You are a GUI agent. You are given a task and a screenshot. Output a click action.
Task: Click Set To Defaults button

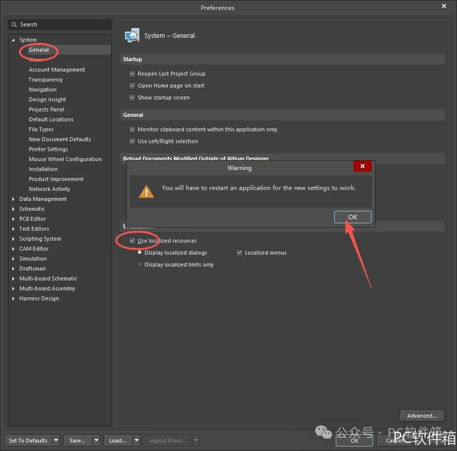(x=28, y=441)
